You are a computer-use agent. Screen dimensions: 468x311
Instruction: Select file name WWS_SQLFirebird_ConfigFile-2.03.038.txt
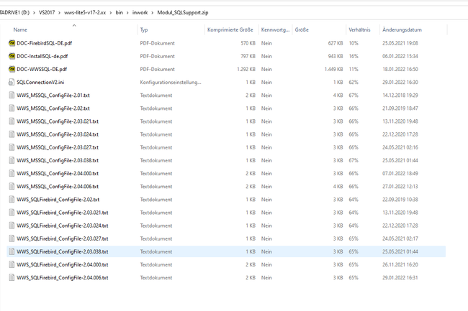coord(63,252)
